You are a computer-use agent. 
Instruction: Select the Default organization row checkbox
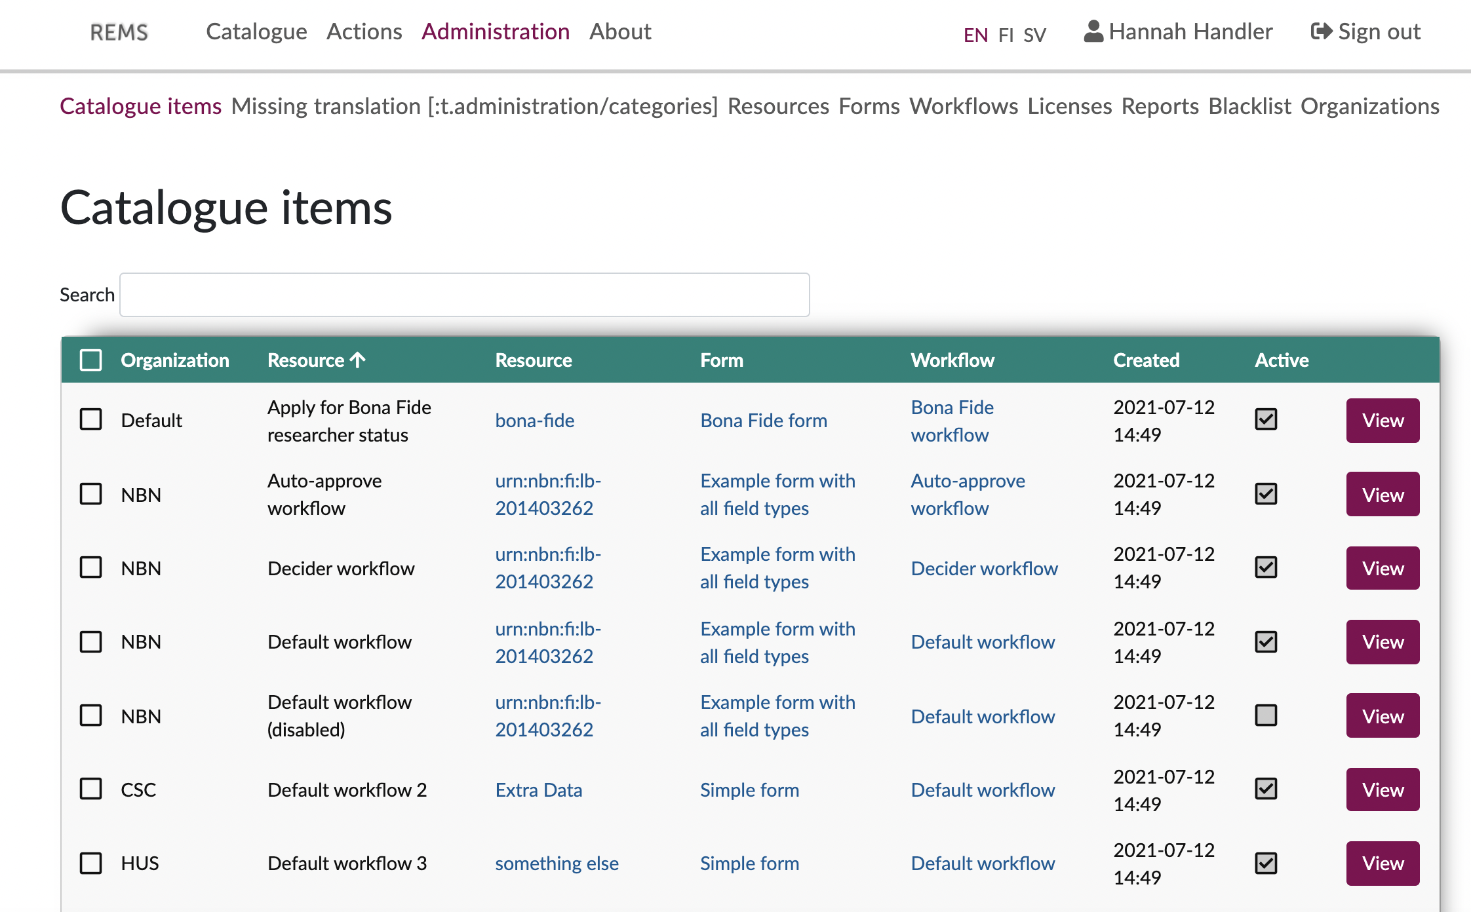91,419
